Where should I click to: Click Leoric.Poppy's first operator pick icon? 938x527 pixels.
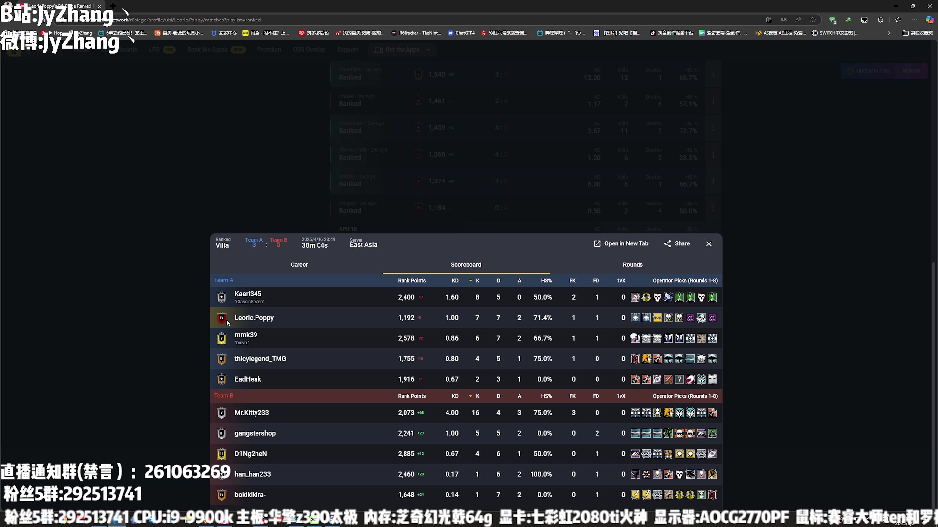(x=635, y=318)
